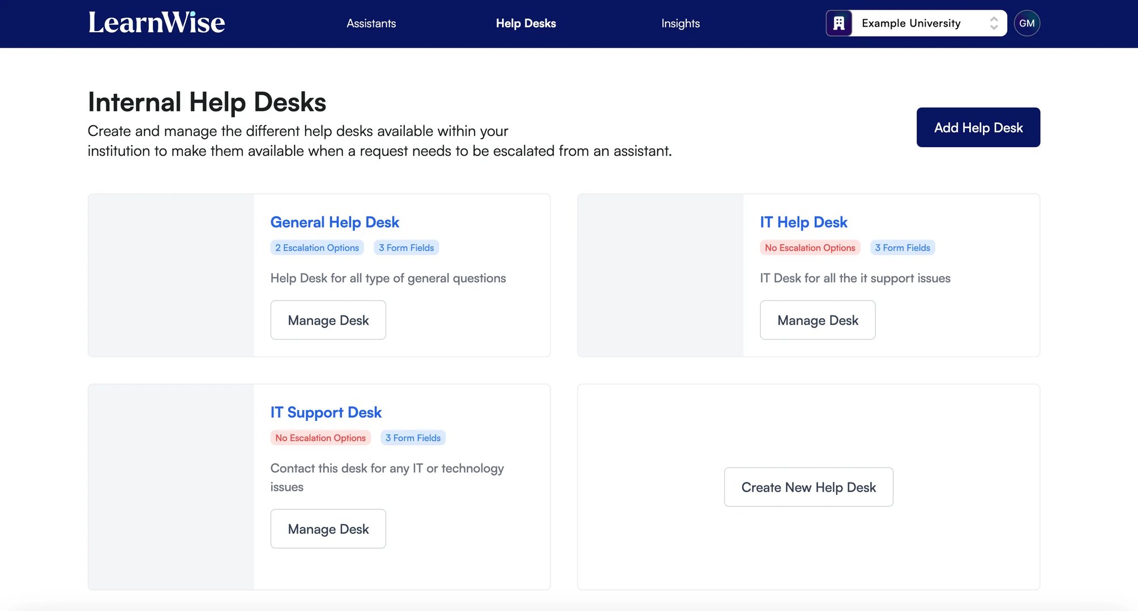Click No Escalation Options badge on IT Help Desk
Screen dimensions: 1138x611
810,247
